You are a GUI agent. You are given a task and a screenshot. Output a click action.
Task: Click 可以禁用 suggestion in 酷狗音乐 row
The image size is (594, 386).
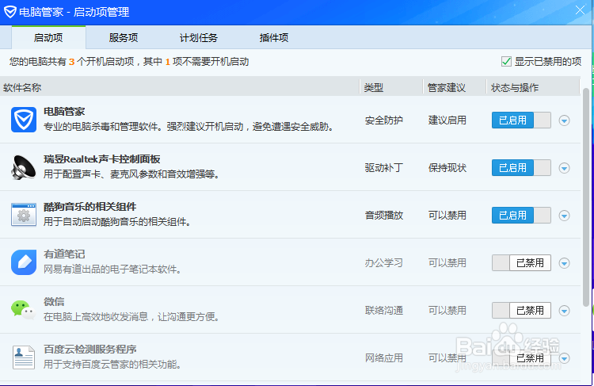point(447,216)
